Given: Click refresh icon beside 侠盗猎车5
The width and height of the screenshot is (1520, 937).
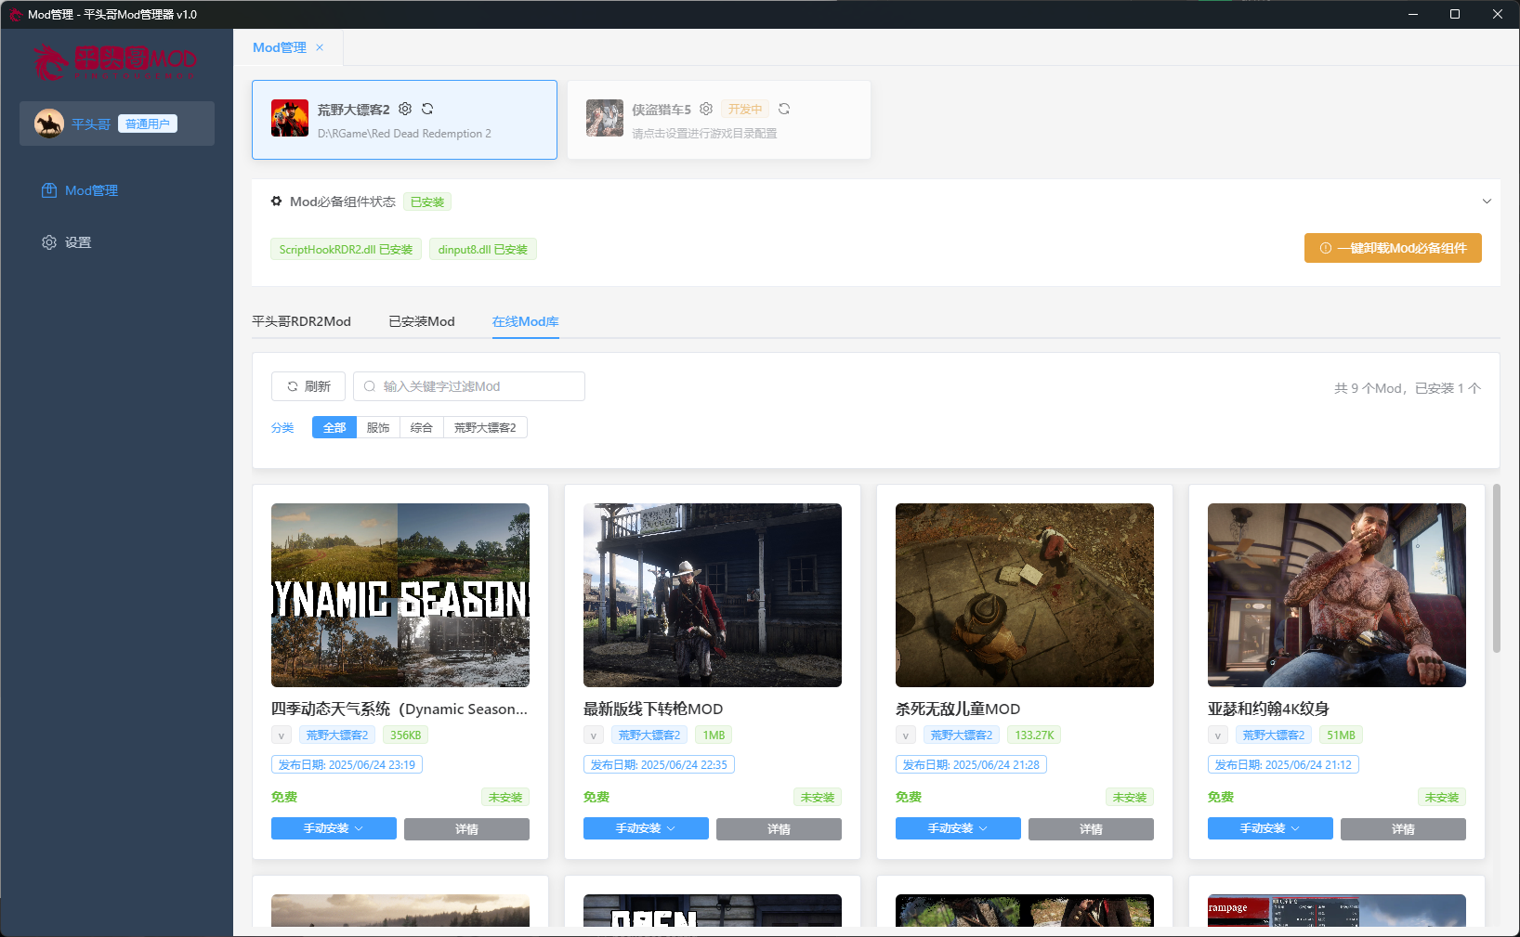Looking at the screenshot, I should tap(784, 109).
